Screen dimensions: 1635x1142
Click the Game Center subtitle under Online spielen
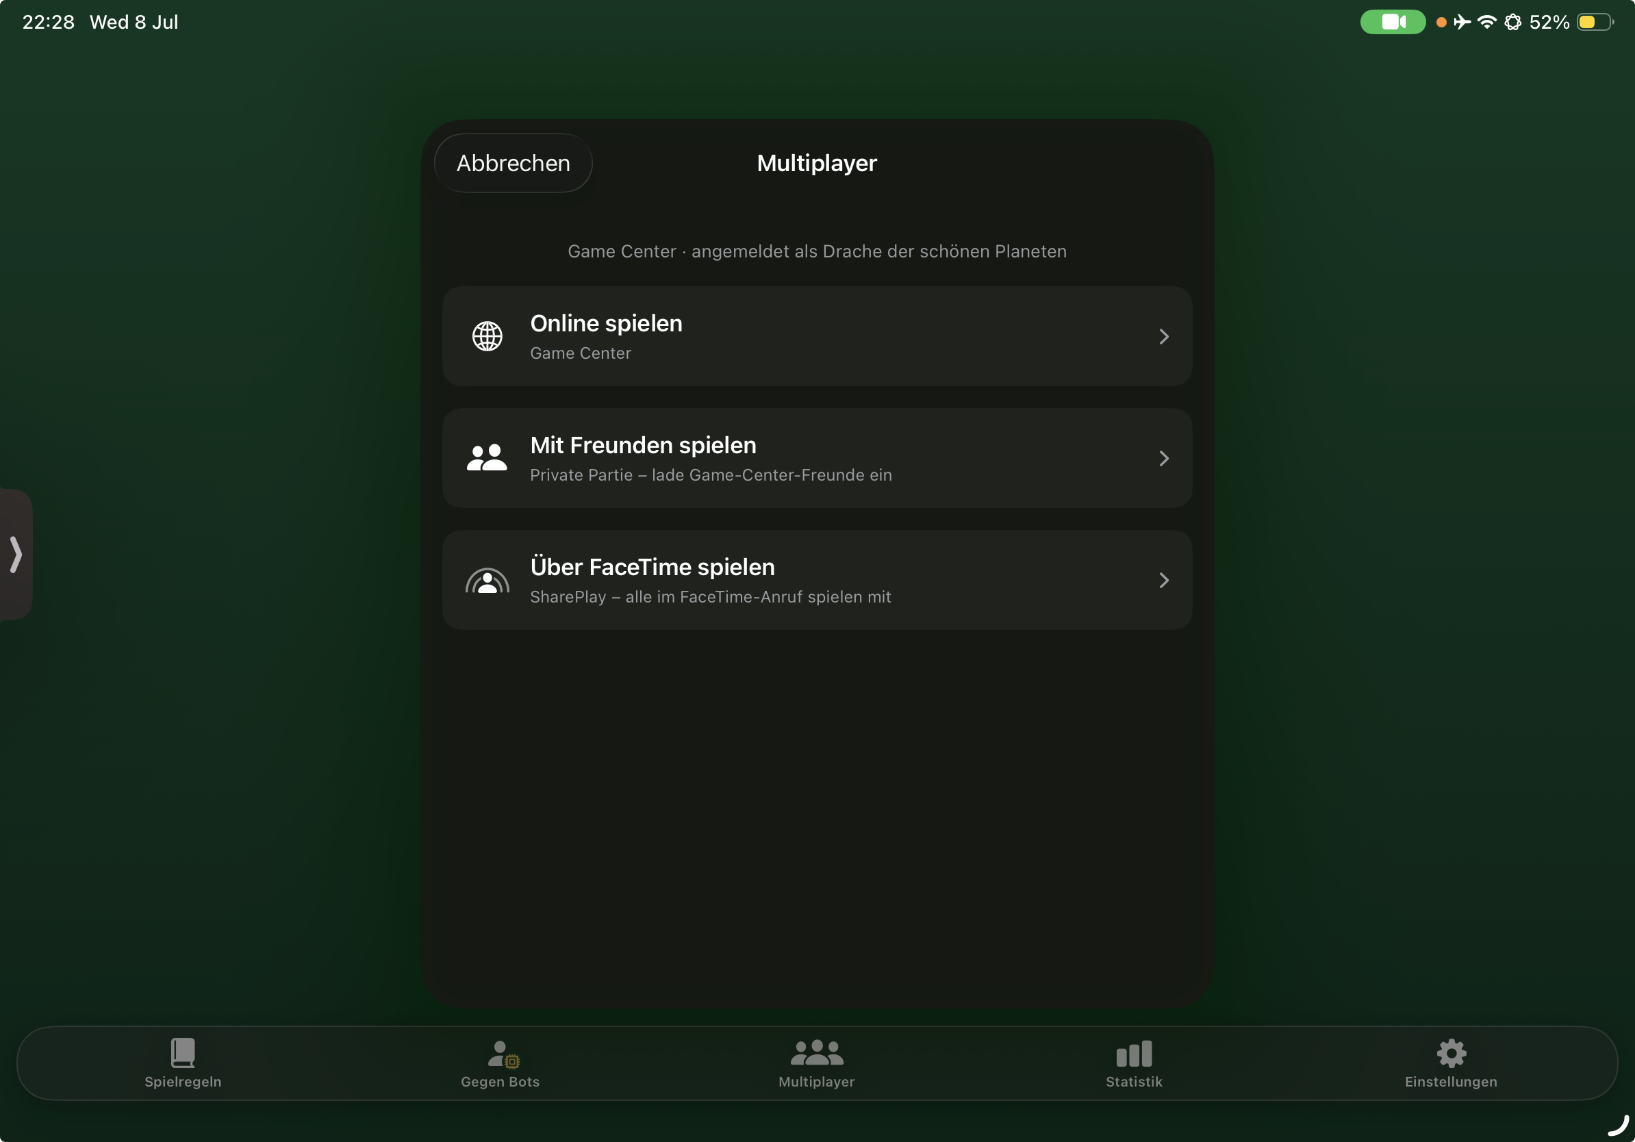pyautogui.click(x=581, y=353)
